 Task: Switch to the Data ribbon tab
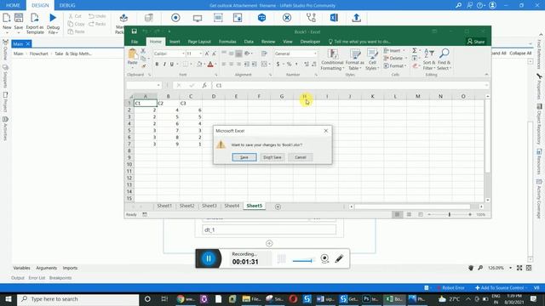click(249, 42)
